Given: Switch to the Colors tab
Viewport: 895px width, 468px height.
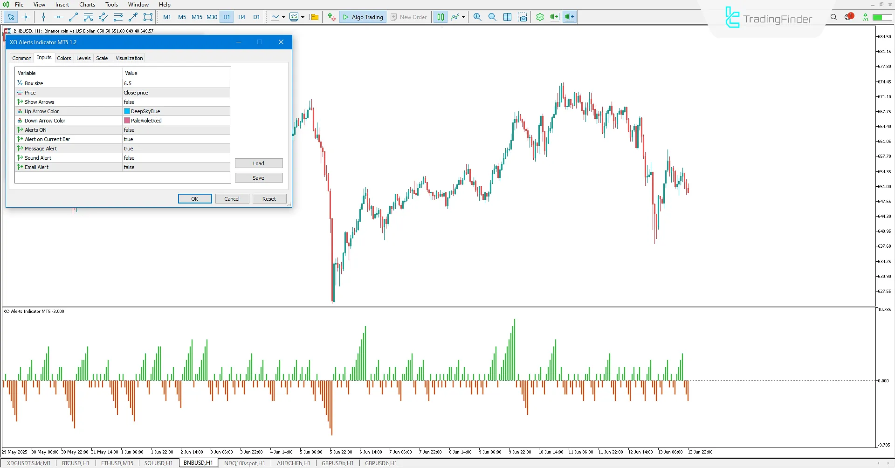Looking at the screenshot, I should point(64,58).
